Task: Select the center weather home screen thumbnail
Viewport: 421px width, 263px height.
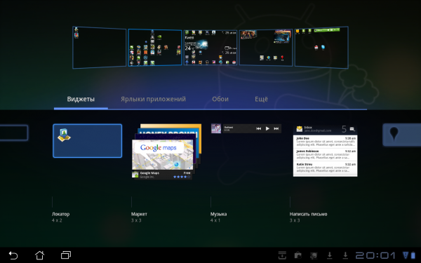Action: click(210, 48)
